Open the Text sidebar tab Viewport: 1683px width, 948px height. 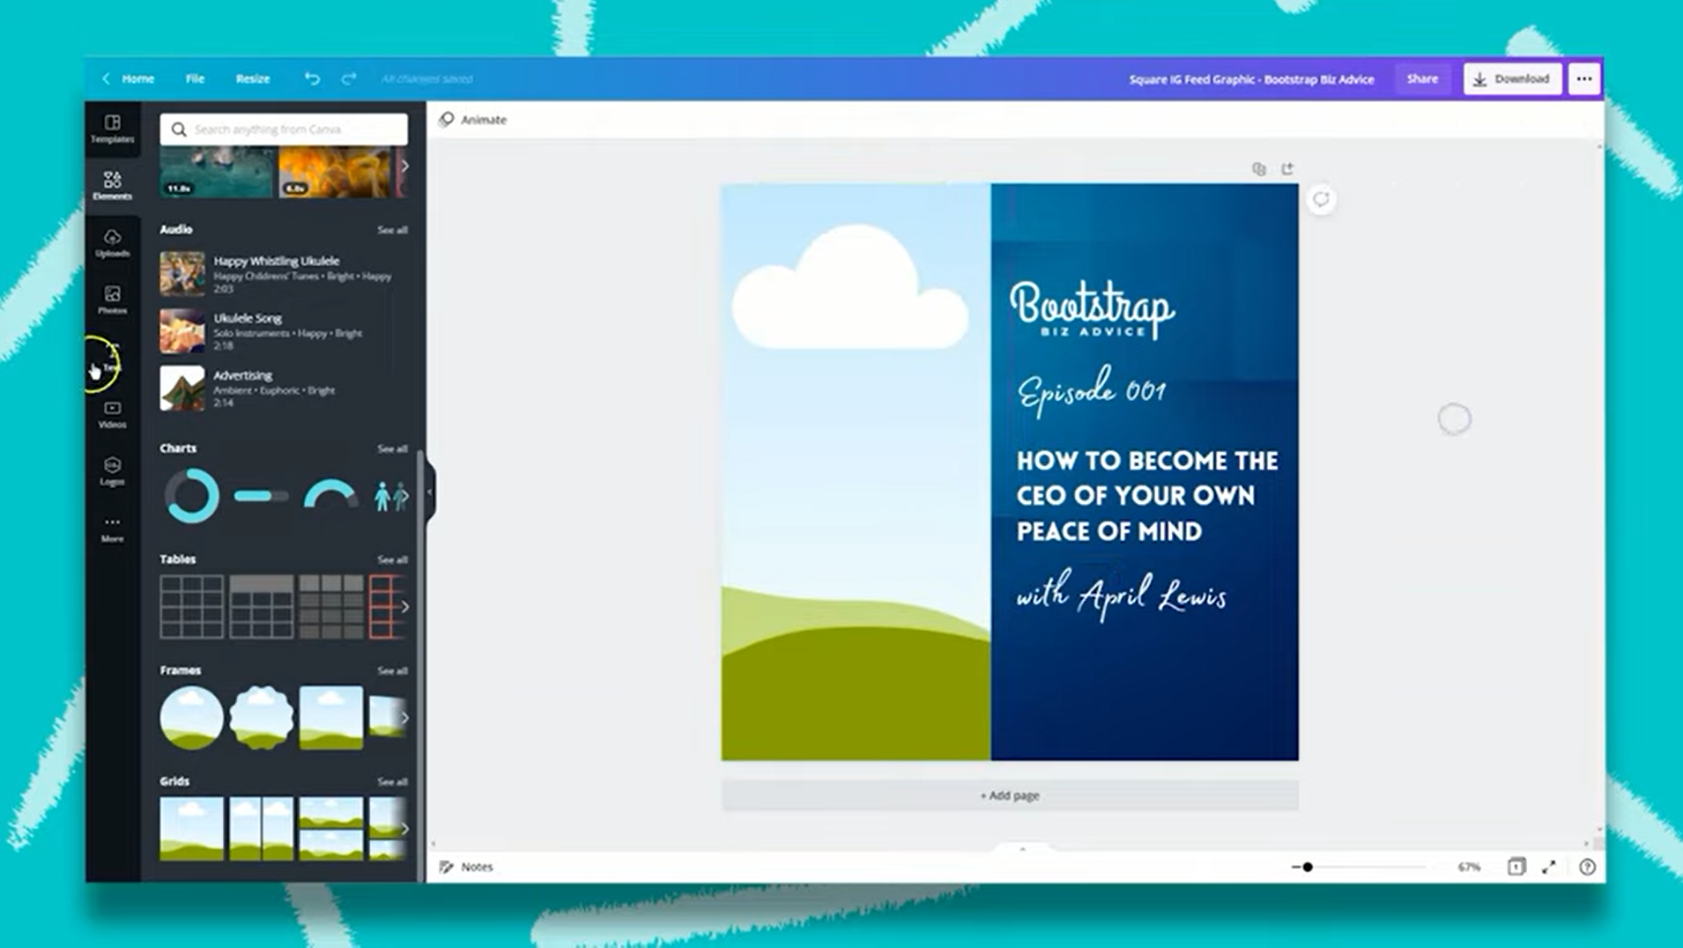113,357
